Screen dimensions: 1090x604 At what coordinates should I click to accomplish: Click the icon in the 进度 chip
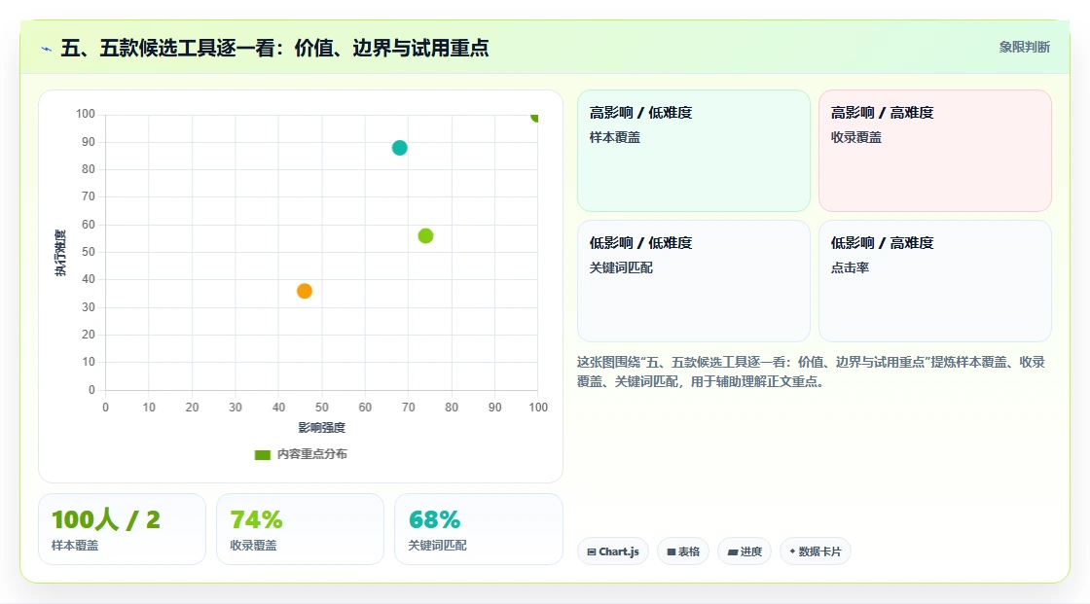point(733,551)
